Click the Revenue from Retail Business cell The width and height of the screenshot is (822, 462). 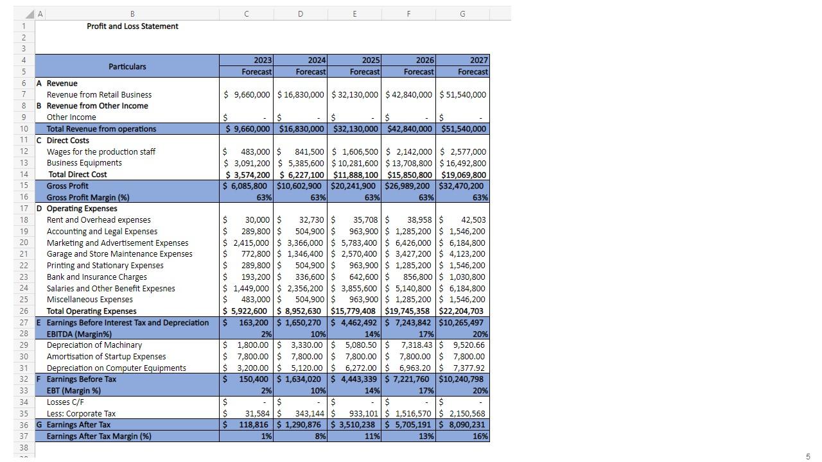pos(99,94)
